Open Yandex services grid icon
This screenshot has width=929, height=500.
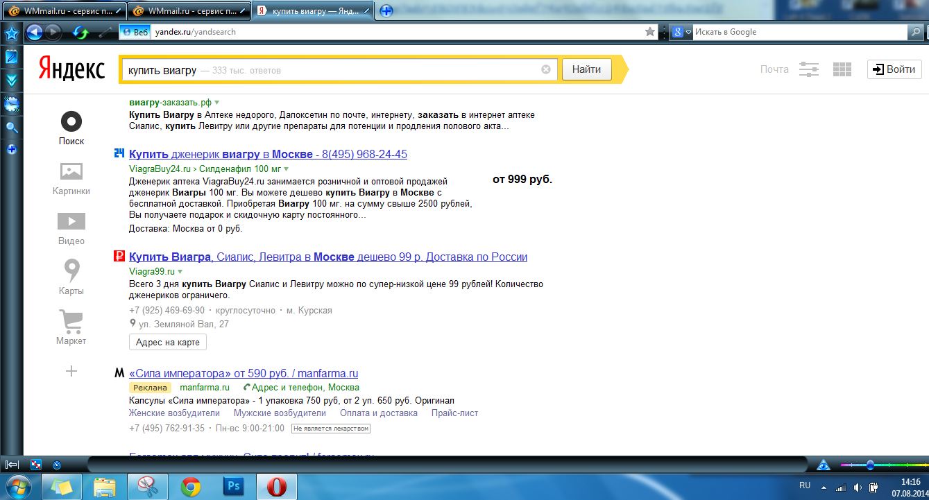point(842,69)
